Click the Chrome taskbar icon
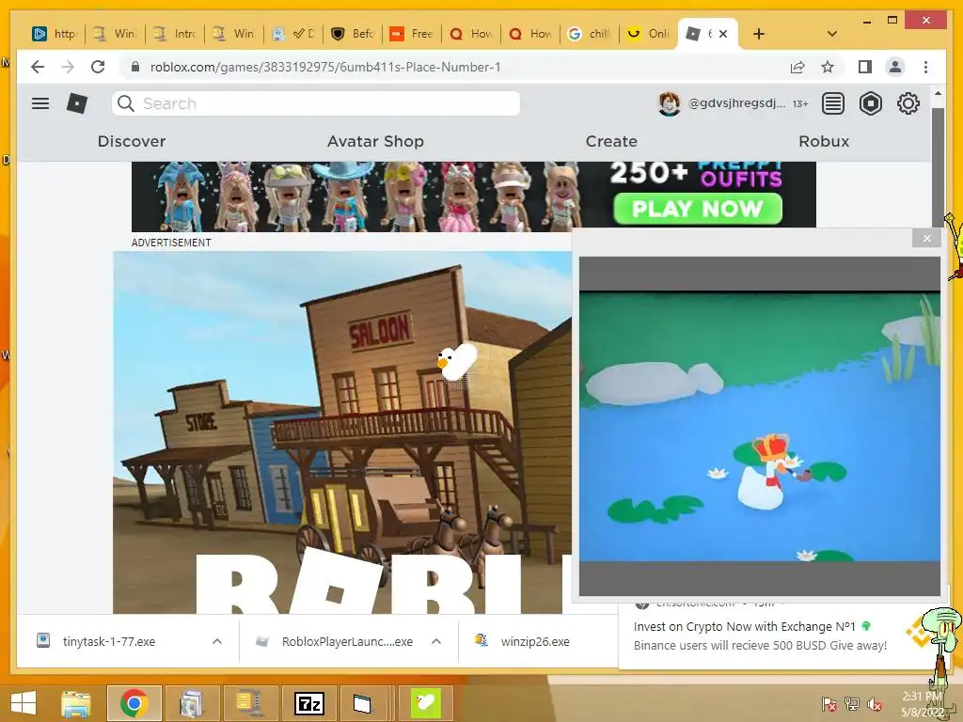 click(134, 703)
